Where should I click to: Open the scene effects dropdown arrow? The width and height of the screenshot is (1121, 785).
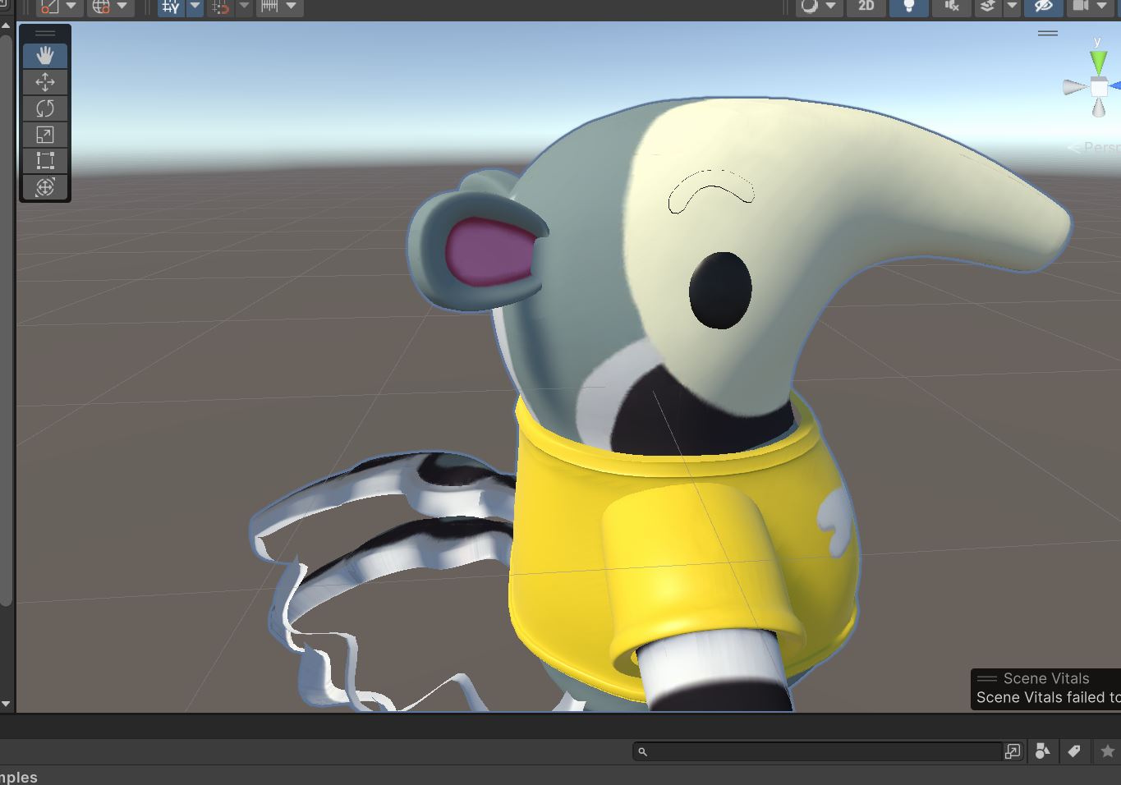pyautogui.click(x=1012, y=7)
